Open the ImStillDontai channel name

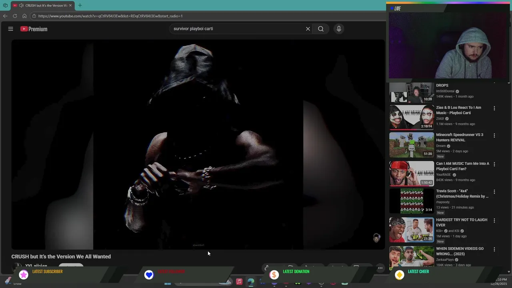click(445, 91)
